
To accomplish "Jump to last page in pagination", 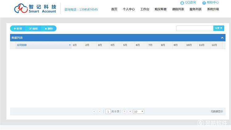I will tap(130, 112).
